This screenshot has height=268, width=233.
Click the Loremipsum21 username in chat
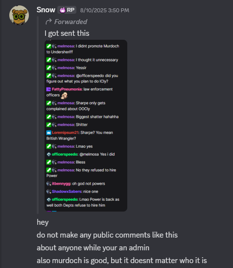click(65, 133)
